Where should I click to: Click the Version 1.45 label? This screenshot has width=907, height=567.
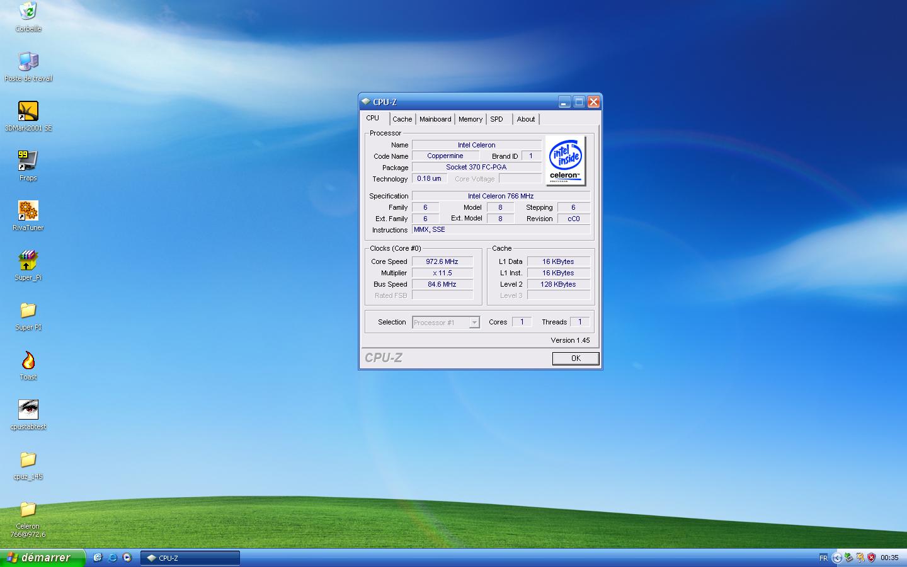click(x=571, y=340)
